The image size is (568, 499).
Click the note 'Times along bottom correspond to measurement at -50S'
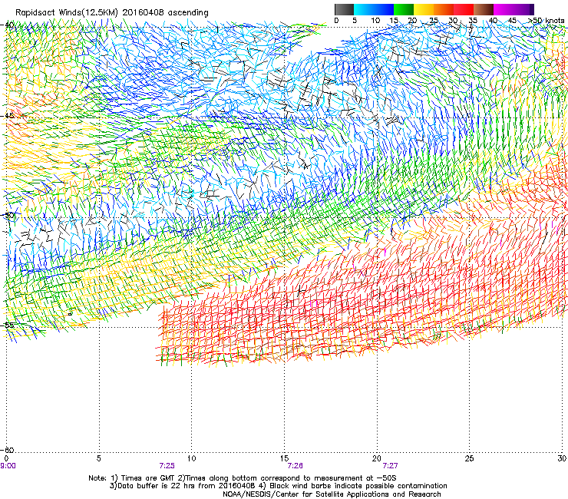point(291,478)
